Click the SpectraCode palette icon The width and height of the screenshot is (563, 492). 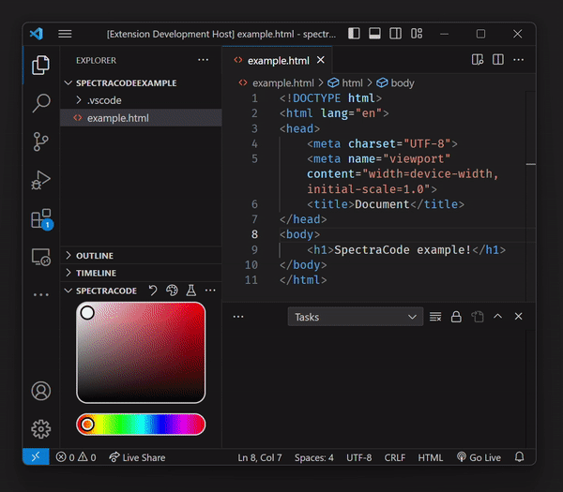(172, 291)
